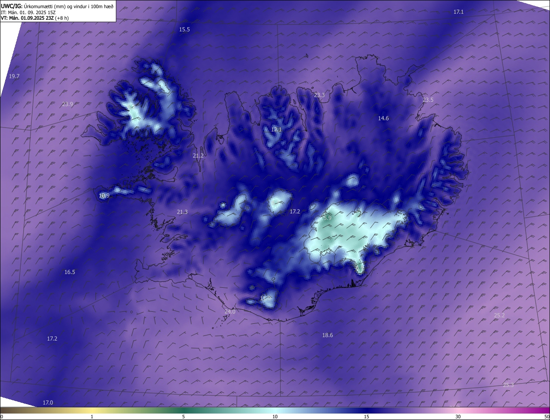
Task: Click the precipitation color scale bar
Action: click(275, 411)
